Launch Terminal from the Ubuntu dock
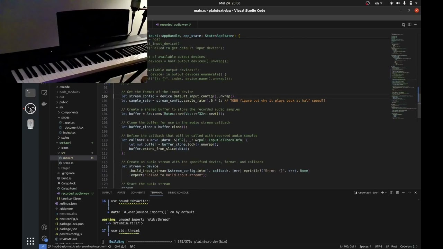Image resolution: width=443 pixels, height=249 pixels. click(x=30, y=92)
